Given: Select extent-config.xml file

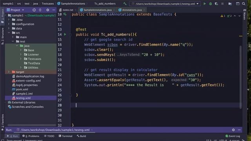Looking at the screenshot, I should coord(28,81).
